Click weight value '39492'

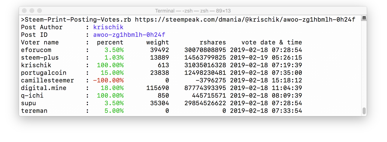(160, 50)
